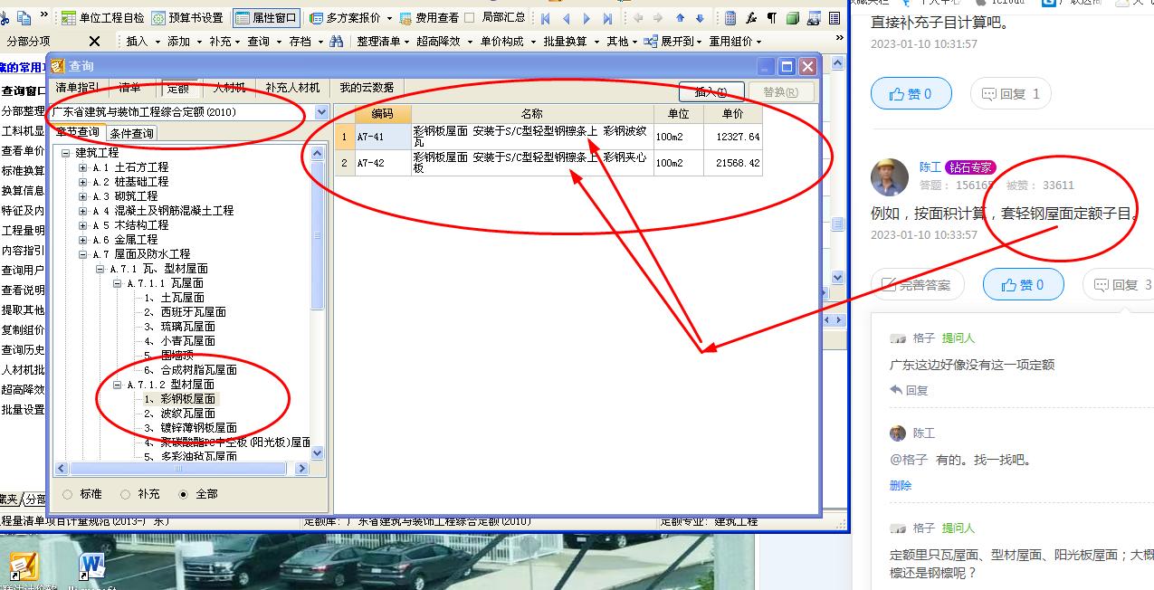Open the Word shortcut on the desktop
1154x590 pixels.
[91, 566]
